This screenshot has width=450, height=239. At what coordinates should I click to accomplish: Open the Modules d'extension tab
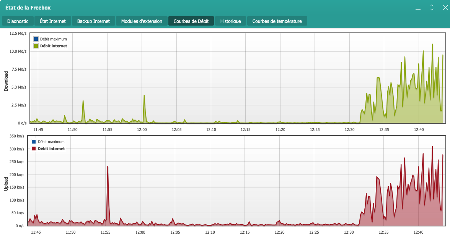pos(142,21)
